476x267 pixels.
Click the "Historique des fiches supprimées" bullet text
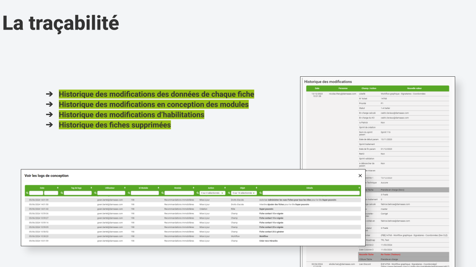pos(115,125)
